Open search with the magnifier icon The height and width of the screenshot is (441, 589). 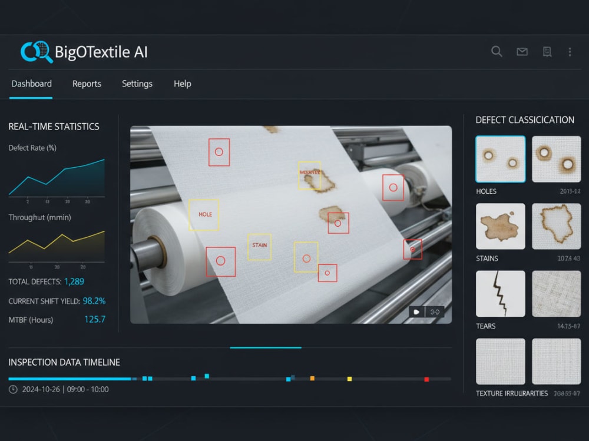point(497,51)
